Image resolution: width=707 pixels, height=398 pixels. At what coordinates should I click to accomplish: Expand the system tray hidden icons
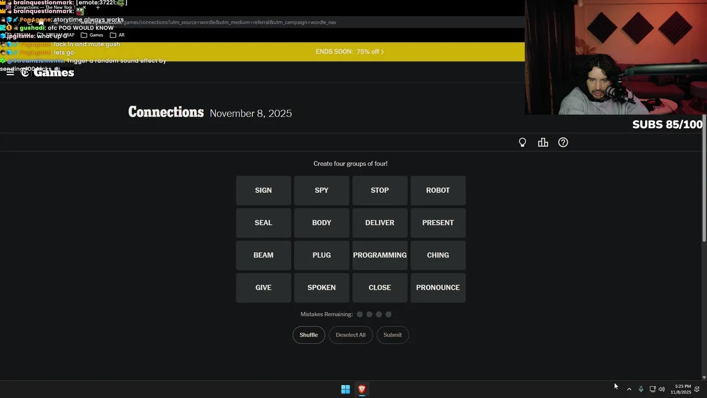[629, 389]
